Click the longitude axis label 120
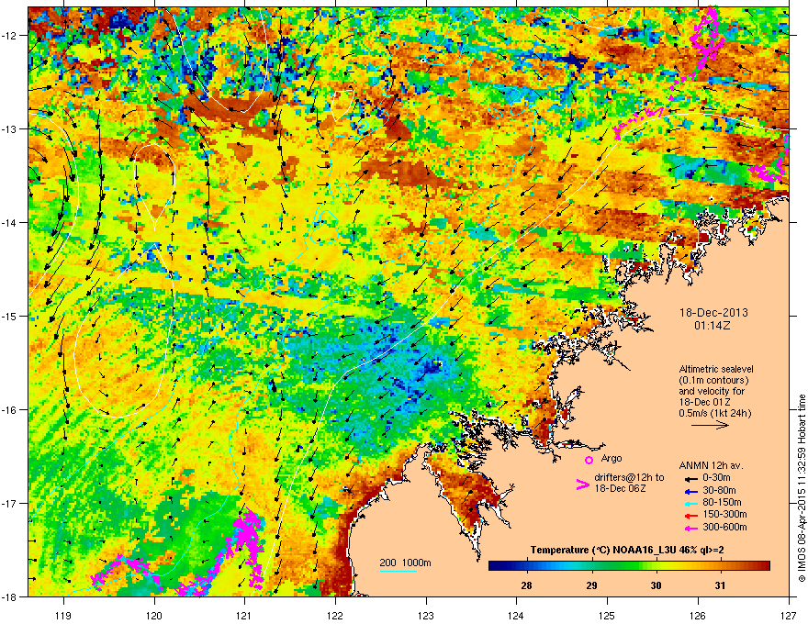 (154, 615)
